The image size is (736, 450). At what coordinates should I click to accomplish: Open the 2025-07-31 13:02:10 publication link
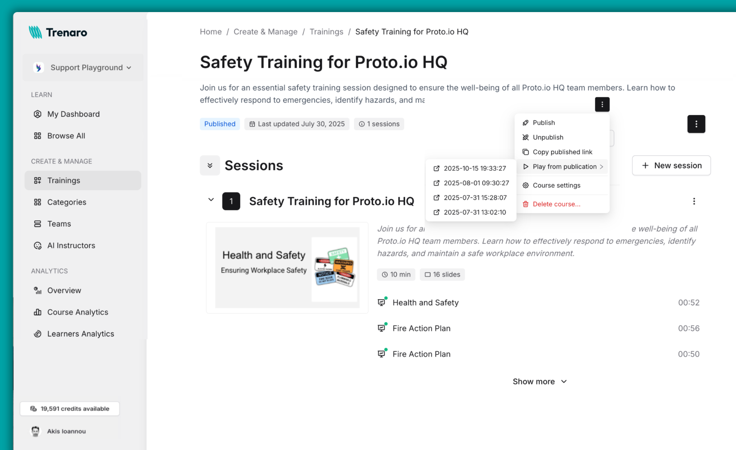[x=474, y=212]
